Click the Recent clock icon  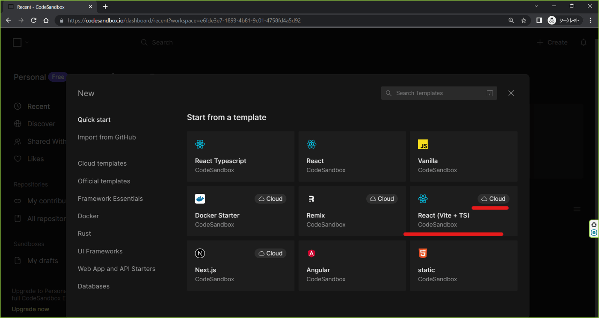pyautogui.click(x=18, y=107)
